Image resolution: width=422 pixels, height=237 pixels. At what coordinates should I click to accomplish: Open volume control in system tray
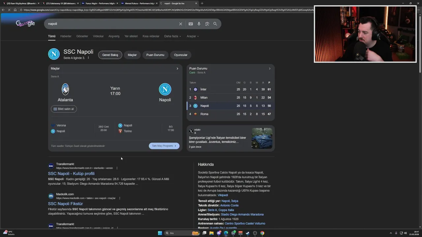click(406, 233)
